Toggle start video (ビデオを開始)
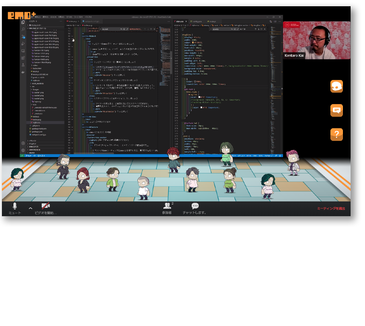Image resolution: width=365 pixels, height=326 pixels. tap(46, 209)
